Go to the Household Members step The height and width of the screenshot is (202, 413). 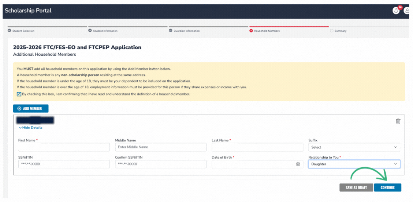[267, 31]
